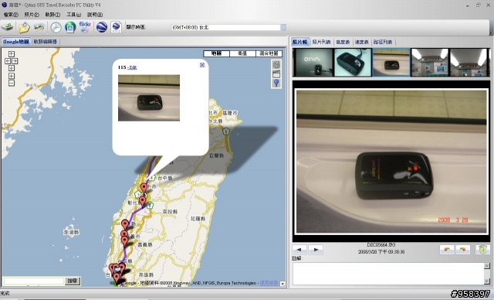
Task: Select the second tab in photo panel
Action: 321,42
